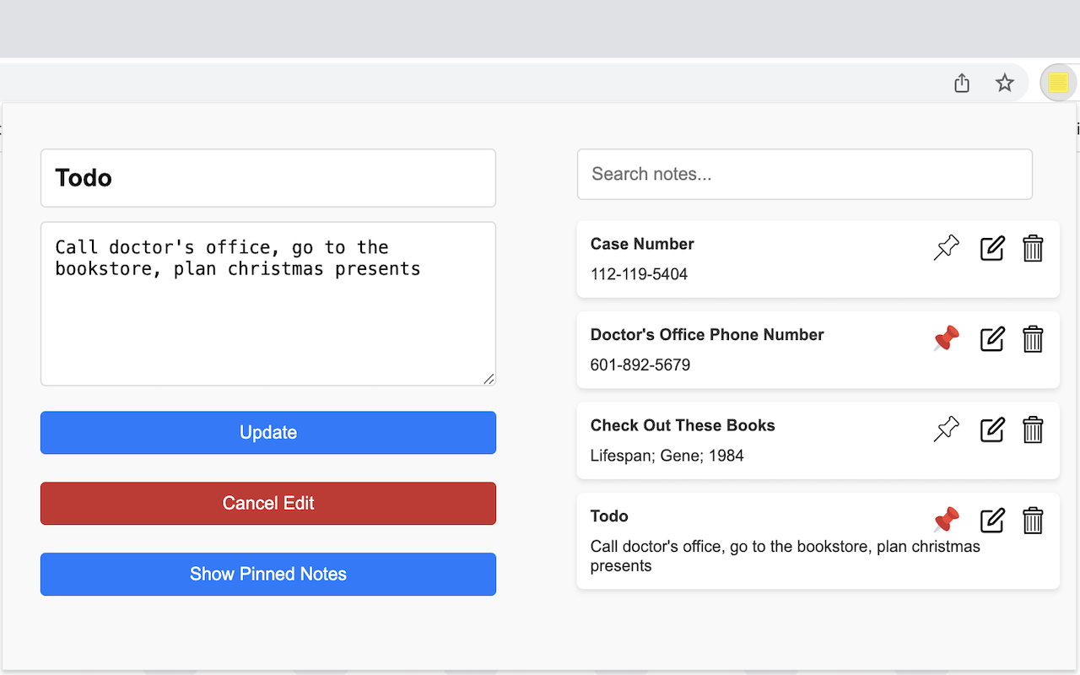Screen dimensions: 1080x675
Task: Delete the Todo note in list
Action: [x=1033, y=521]
